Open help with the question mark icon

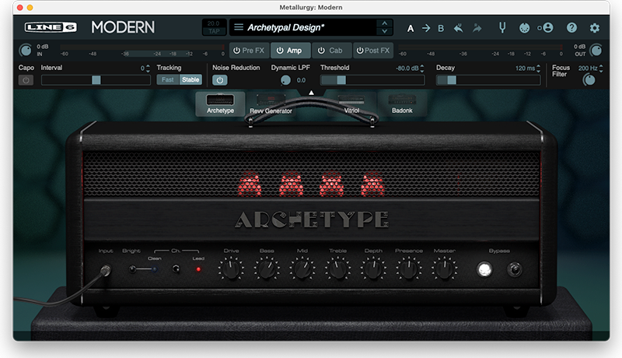(572, 28)
